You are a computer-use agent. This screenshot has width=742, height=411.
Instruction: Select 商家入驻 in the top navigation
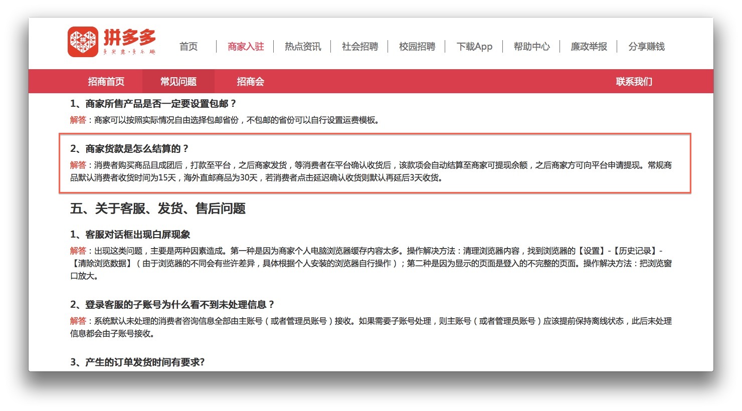(x=246, y=47)
